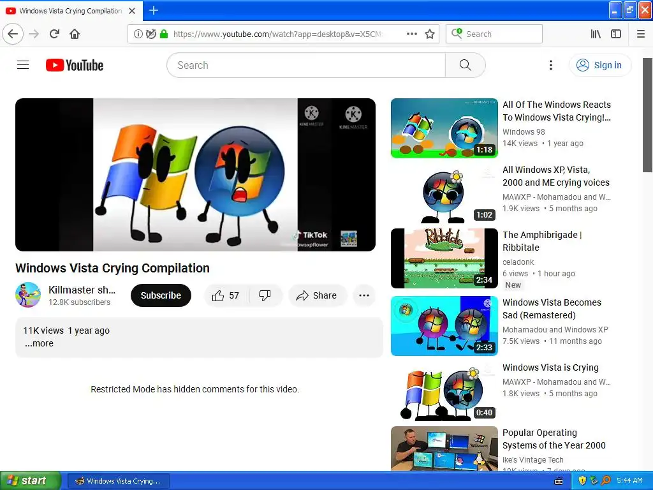Image resolution: width=653 pixels, height=490 pixels.
Task: Click the Ike's Vintage Tech video thumbnail
Action: 444,449
